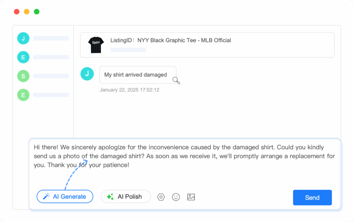The height and width of the screenshot is (222, 353).
Task: Click the Send button
Action: [312, 198]
